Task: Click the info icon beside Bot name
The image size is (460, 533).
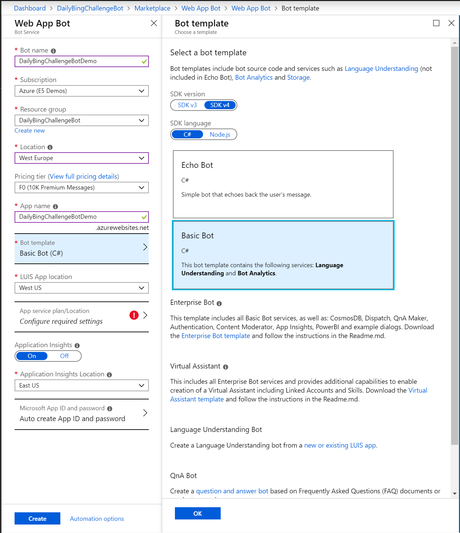Action: pos(53,51)
